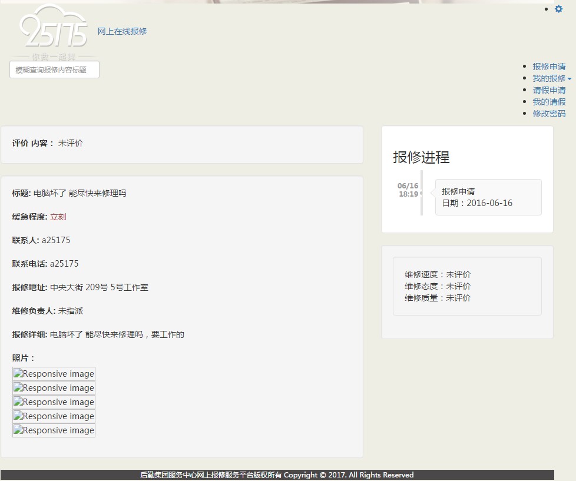Click the fifth Responsive image photo
The width and height of the screenshot is (576, 481).
coord(54,430)
